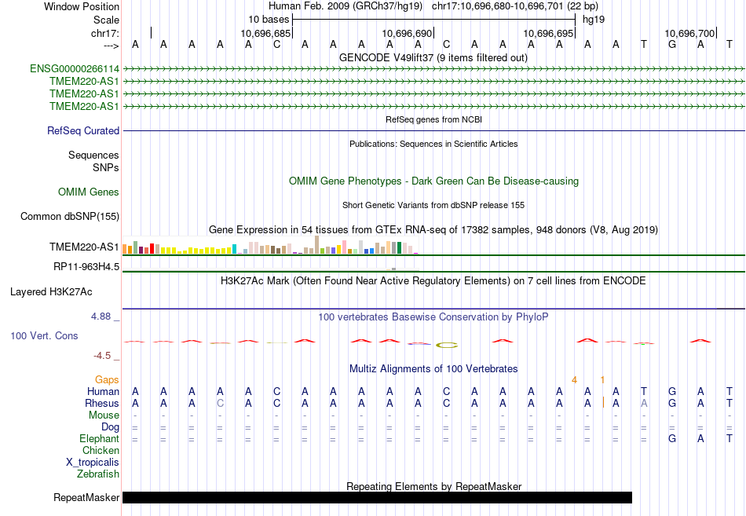
Task: Click the X_tropicalis alignment row label
Action: point(93,463)
